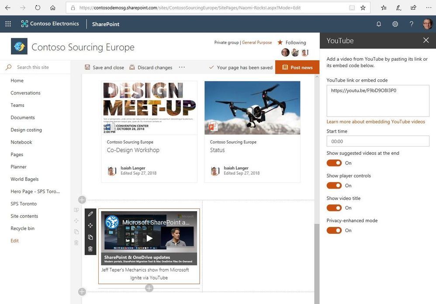Add new section above video plus

(82, 200)
